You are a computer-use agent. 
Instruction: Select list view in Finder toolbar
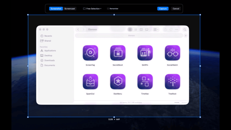point(135,30)
